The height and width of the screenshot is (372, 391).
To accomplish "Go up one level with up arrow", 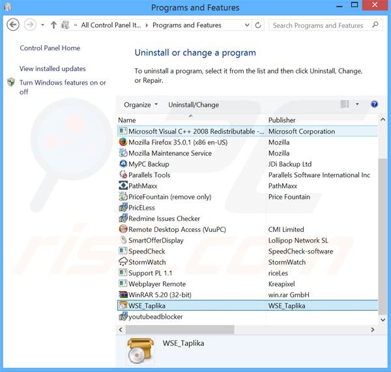I will click(53, 25).
